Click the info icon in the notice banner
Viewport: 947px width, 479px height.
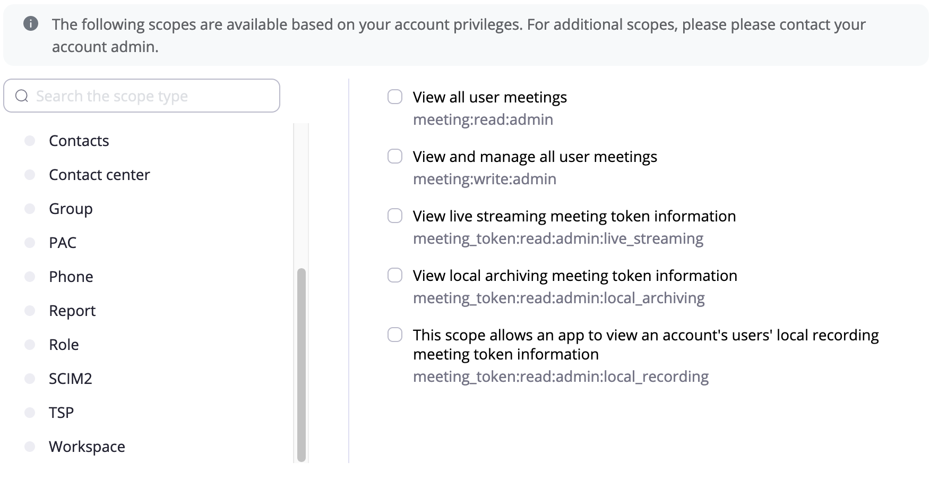pos(31,24)
